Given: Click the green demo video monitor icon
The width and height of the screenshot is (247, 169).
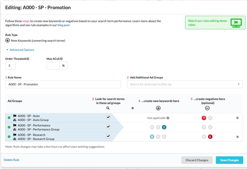Looking at the screenshot, I should click(236, 23).
